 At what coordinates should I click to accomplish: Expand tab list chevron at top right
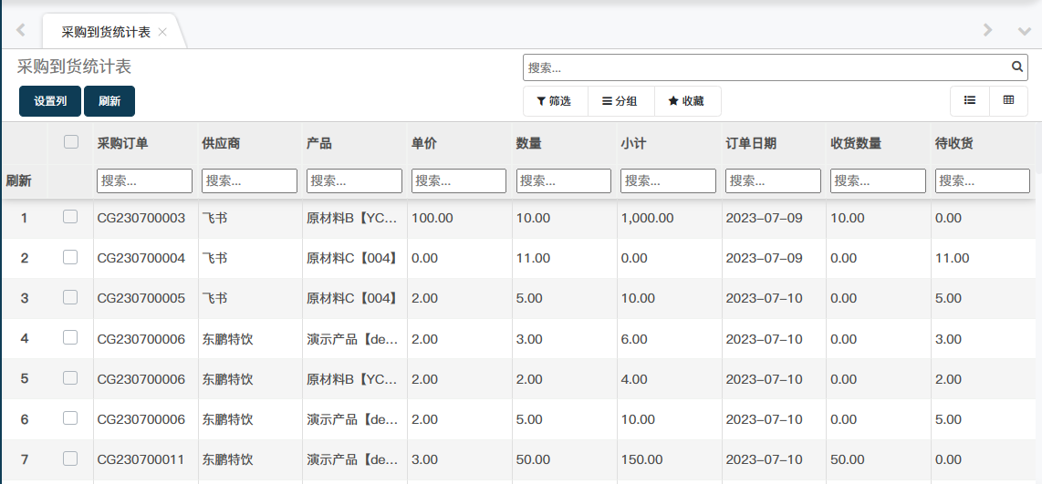1024,30
